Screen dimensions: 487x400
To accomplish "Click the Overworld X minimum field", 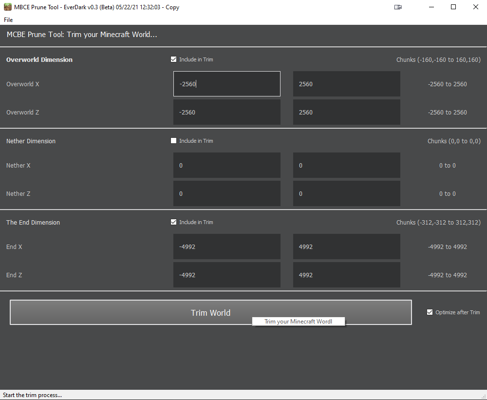I will click(227, 84).
